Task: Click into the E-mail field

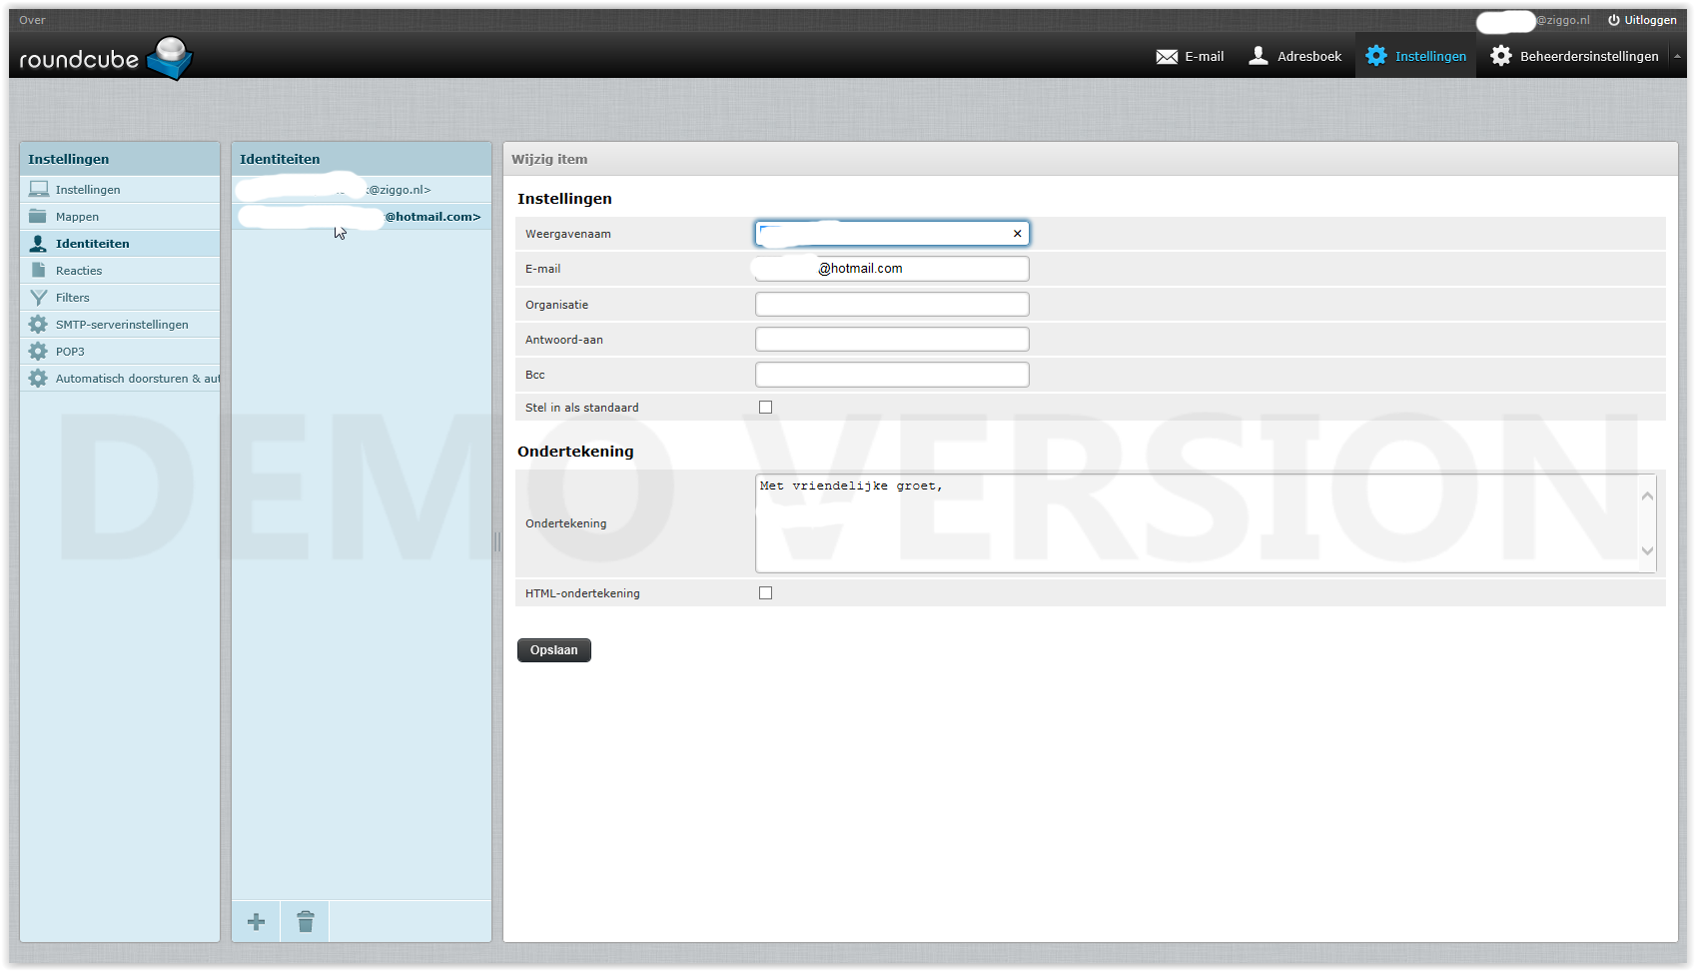Action: pos(892,269)
